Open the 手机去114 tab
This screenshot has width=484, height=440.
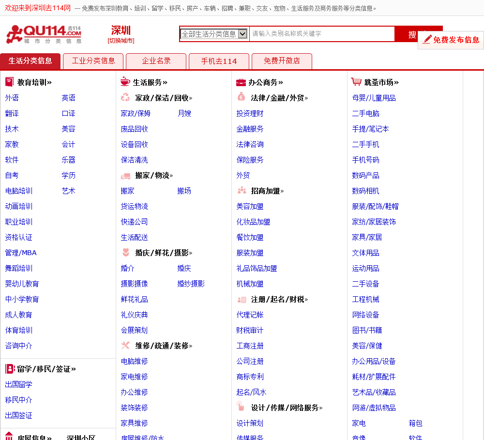click(x=219, y=61)
